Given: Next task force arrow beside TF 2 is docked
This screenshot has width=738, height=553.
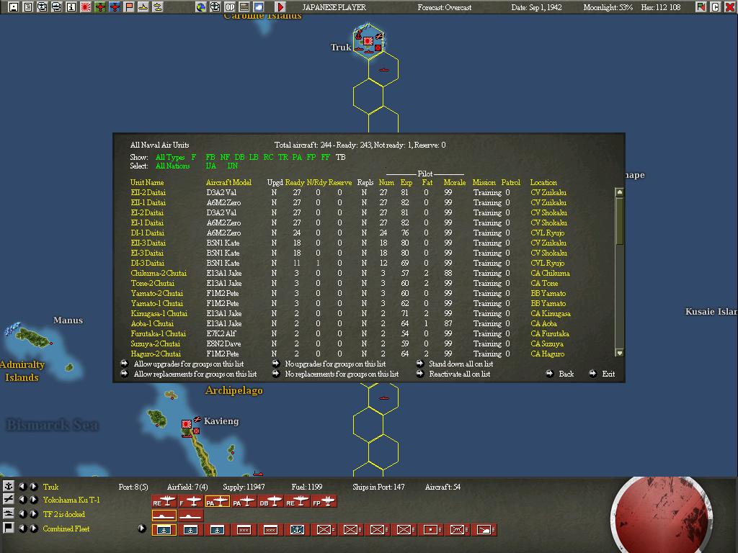Looking at the screenshot, I should 34,514.
